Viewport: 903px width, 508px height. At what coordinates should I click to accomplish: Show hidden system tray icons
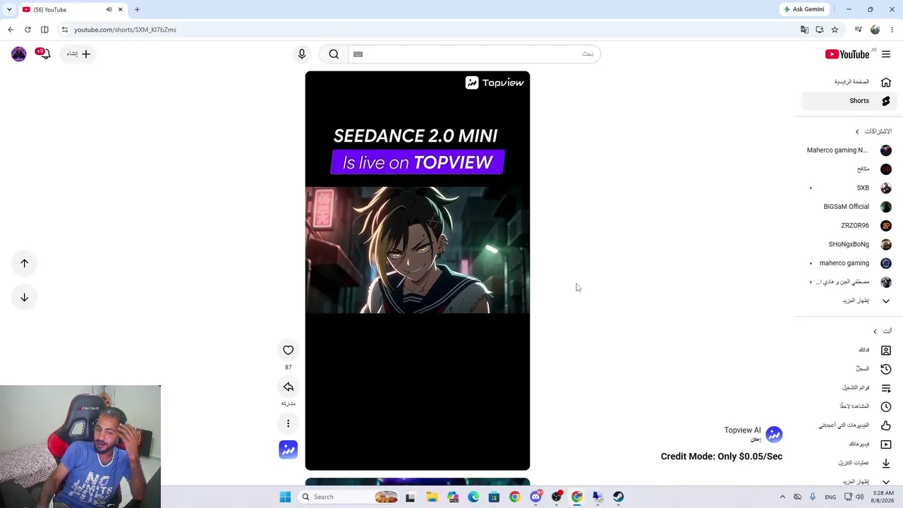pos(782,497)
